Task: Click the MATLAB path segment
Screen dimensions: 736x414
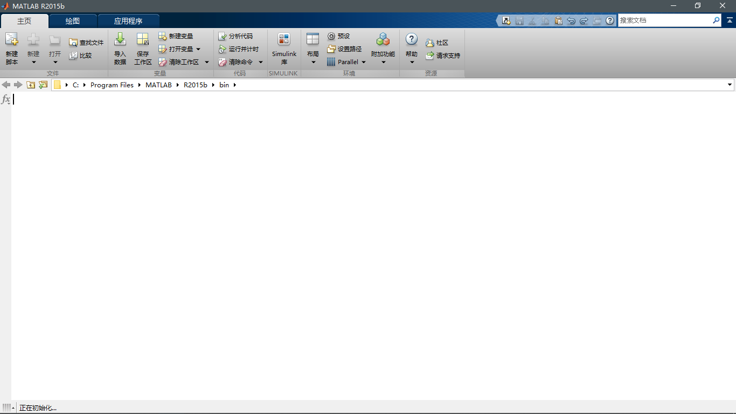Action: (158, 85)
